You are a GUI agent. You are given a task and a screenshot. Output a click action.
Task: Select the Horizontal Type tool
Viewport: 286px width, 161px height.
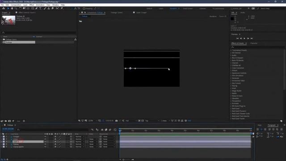point(40,8)
